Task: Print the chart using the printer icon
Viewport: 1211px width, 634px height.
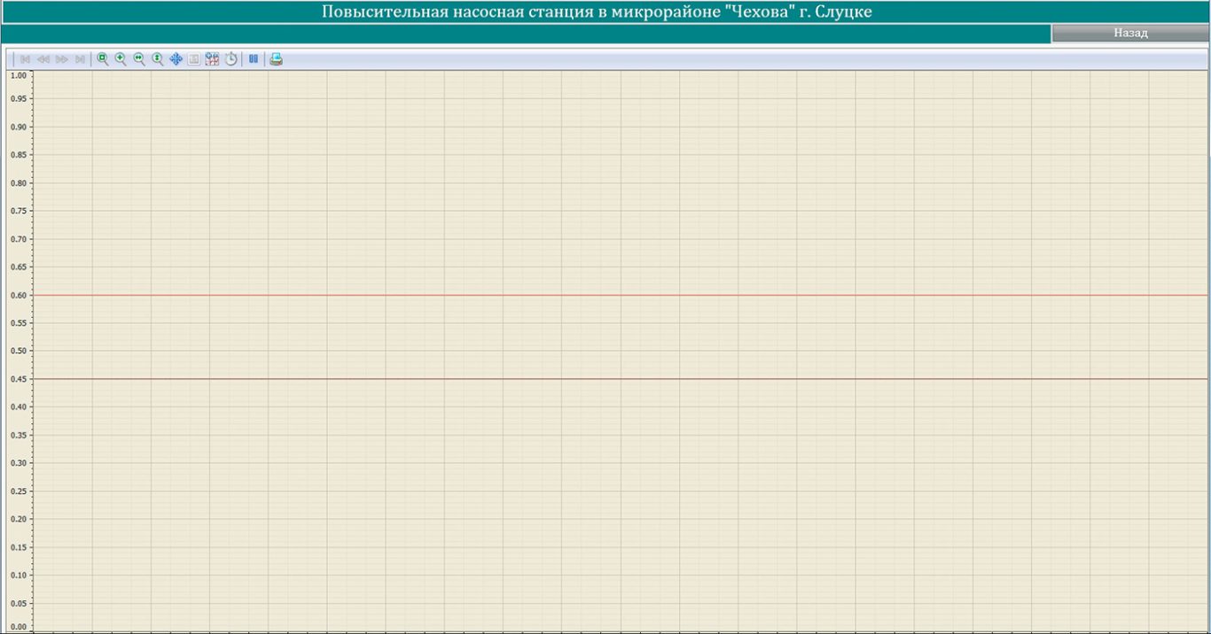Action: pos(277,59)
